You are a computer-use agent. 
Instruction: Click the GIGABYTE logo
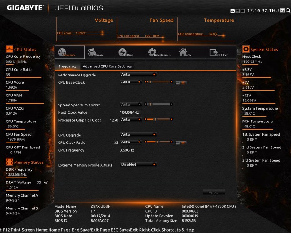25,8
